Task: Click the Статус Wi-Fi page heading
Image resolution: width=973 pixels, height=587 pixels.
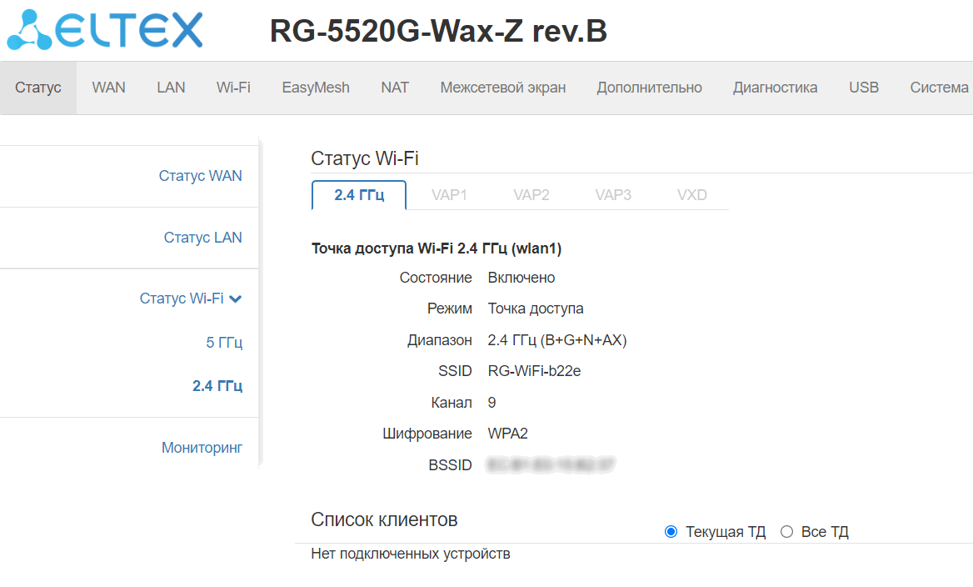Action: 365,158
